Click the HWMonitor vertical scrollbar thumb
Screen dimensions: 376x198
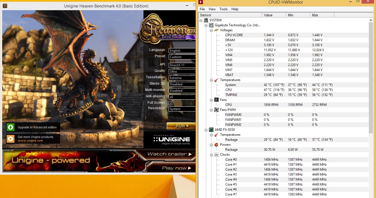point(371,78)
